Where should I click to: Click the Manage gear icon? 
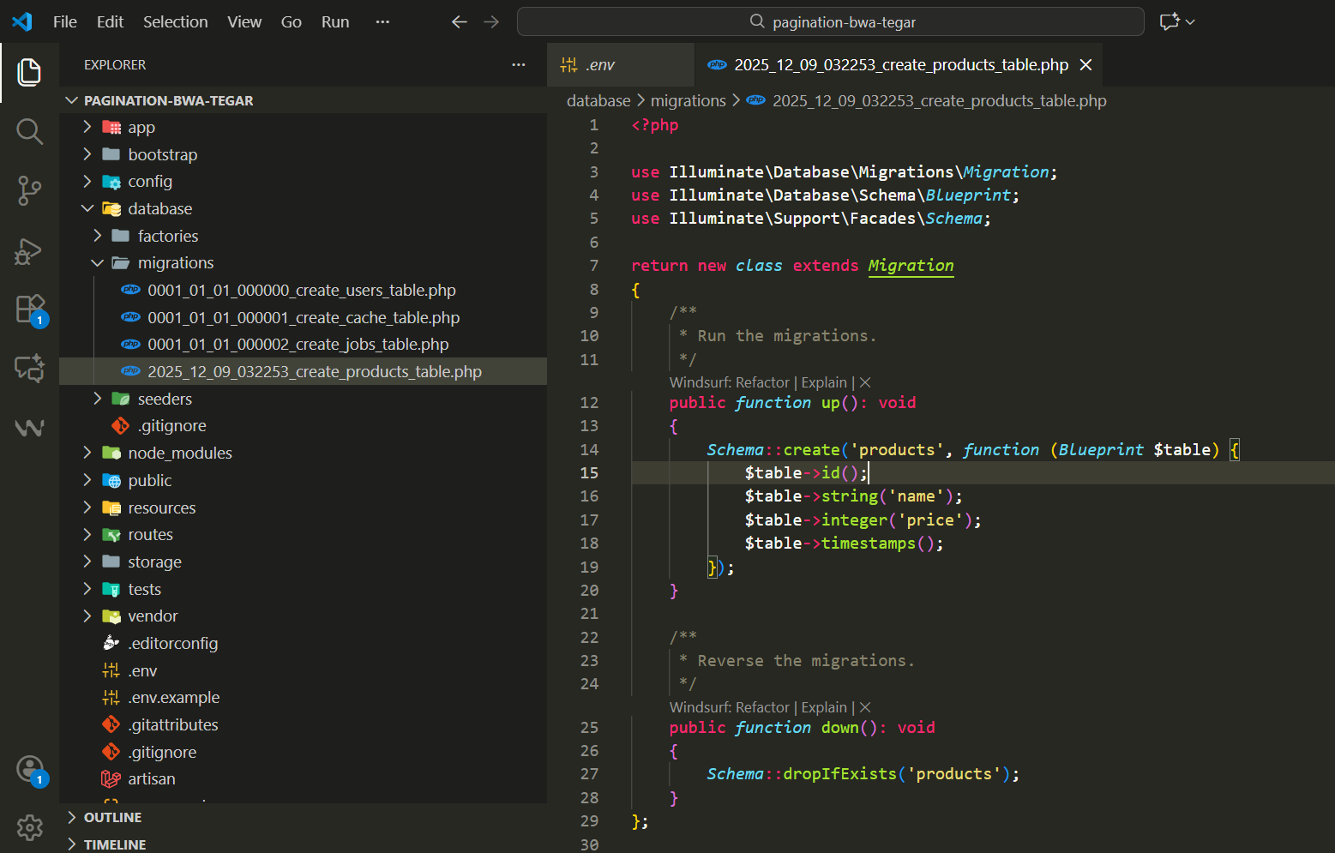[x=29, y=827]
